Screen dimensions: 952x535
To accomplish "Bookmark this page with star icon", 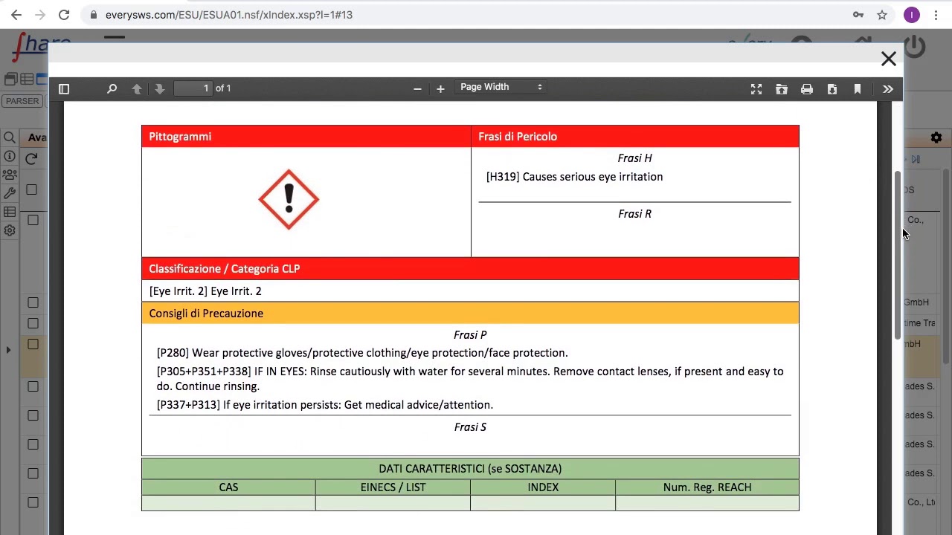I will coord(882,15).
